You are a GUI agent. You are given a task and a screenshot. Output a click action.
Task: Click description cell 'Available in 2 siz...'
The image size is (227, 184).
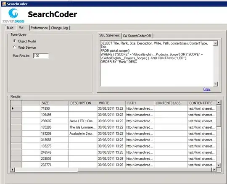[x=83, y=134]
